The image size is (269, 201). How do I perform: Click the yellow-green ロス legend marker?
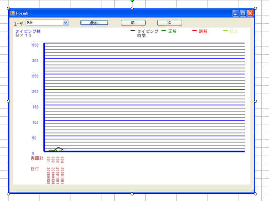tap(225, 31)
